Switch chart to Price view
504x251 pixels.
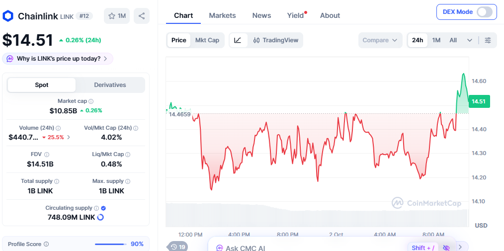[x=179, y=40]
